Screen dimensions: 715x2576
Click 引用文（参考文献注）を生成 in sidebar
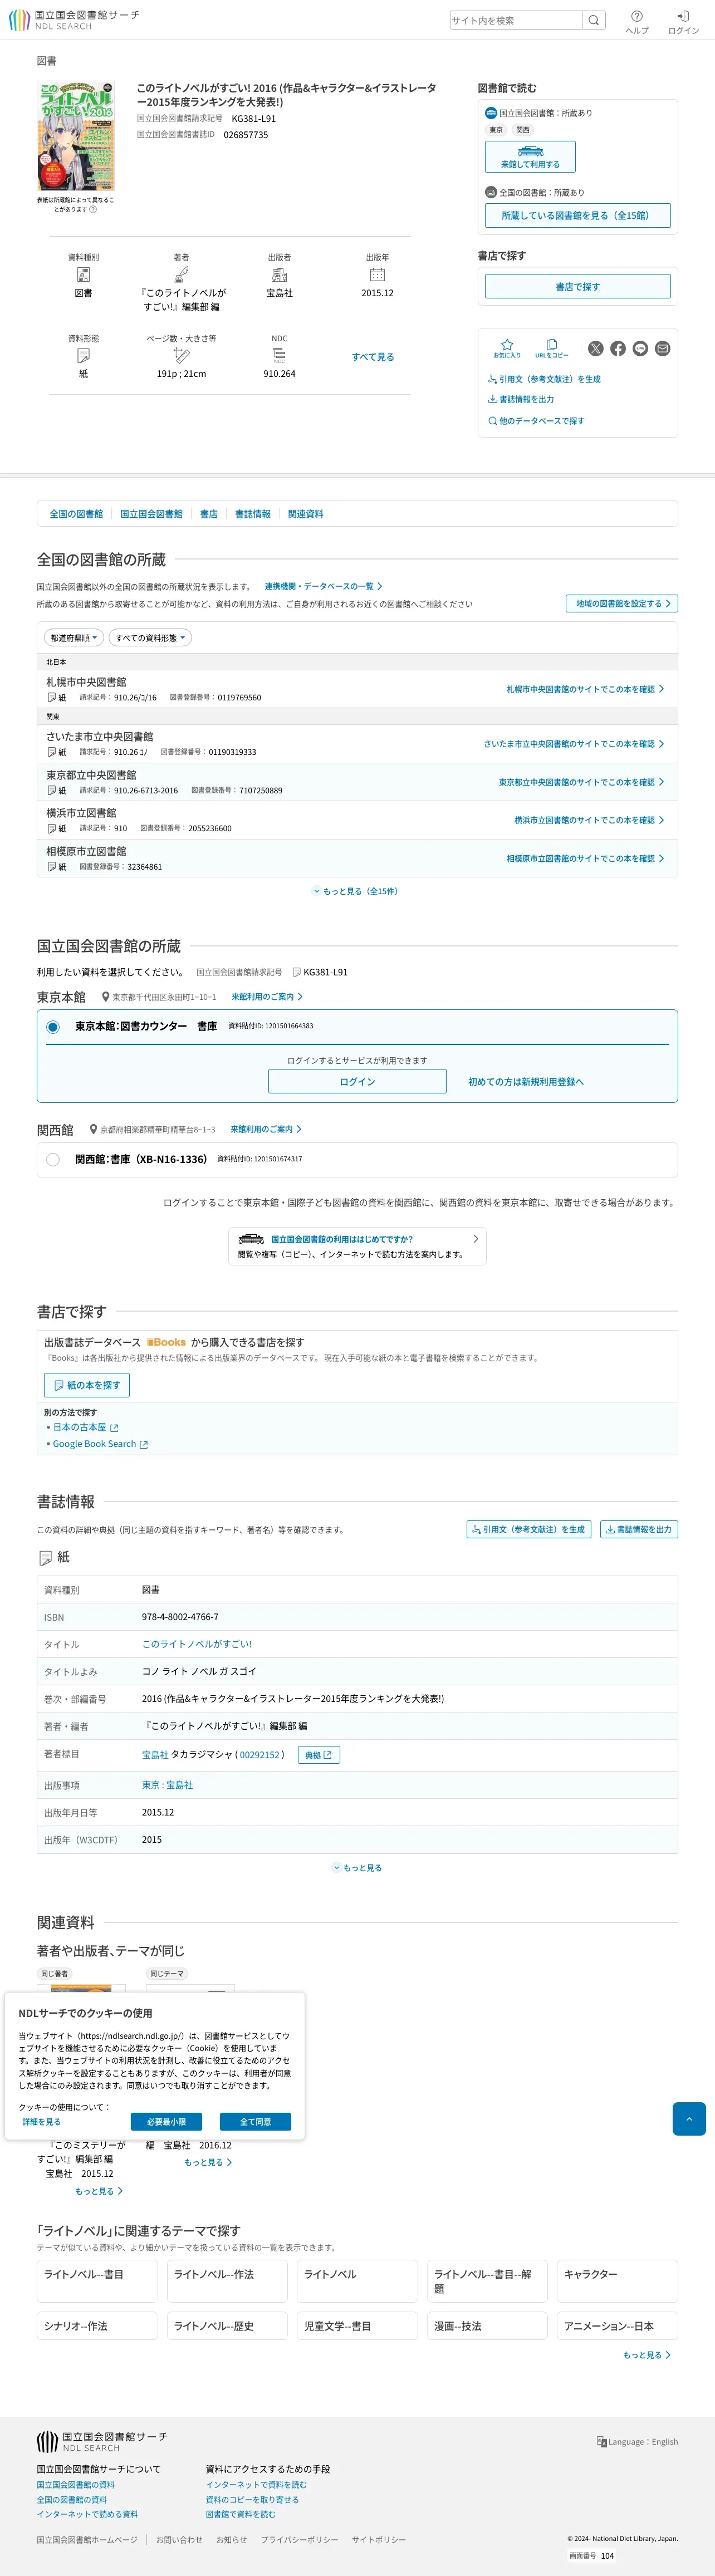[x=544, y=379]
